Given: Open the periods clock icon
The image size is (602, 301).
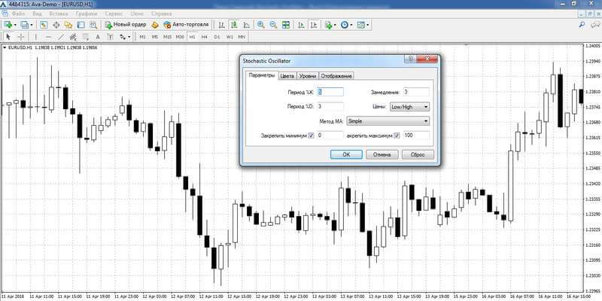Looking at the screenshot, I should (x=345, y=25).
